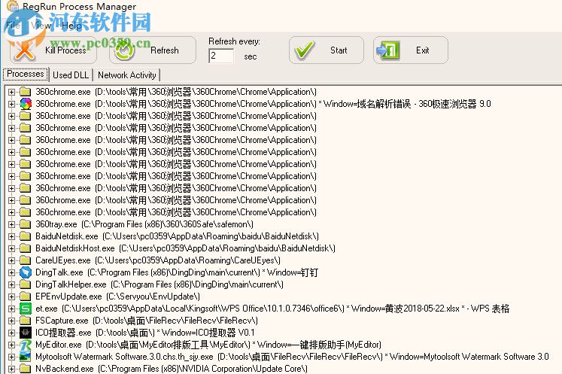The width and height of the screenshot is (562, 374).
Task: Select the EPEnvUpdate.exe process row
Action: pos(117,296)
